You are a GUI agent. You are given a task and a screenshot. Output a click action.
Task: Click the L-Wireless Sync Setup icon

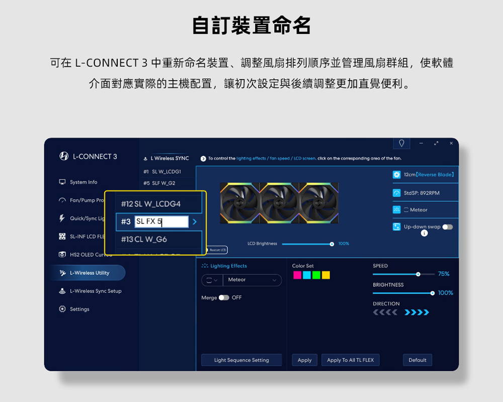click(62, 291)
